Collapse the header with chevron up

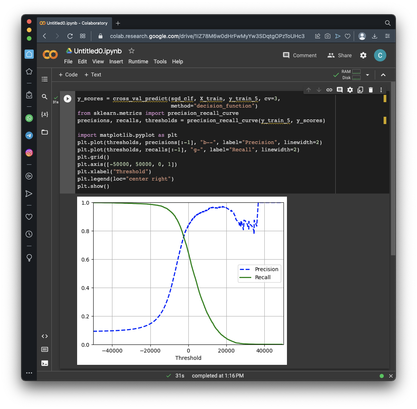383,75
